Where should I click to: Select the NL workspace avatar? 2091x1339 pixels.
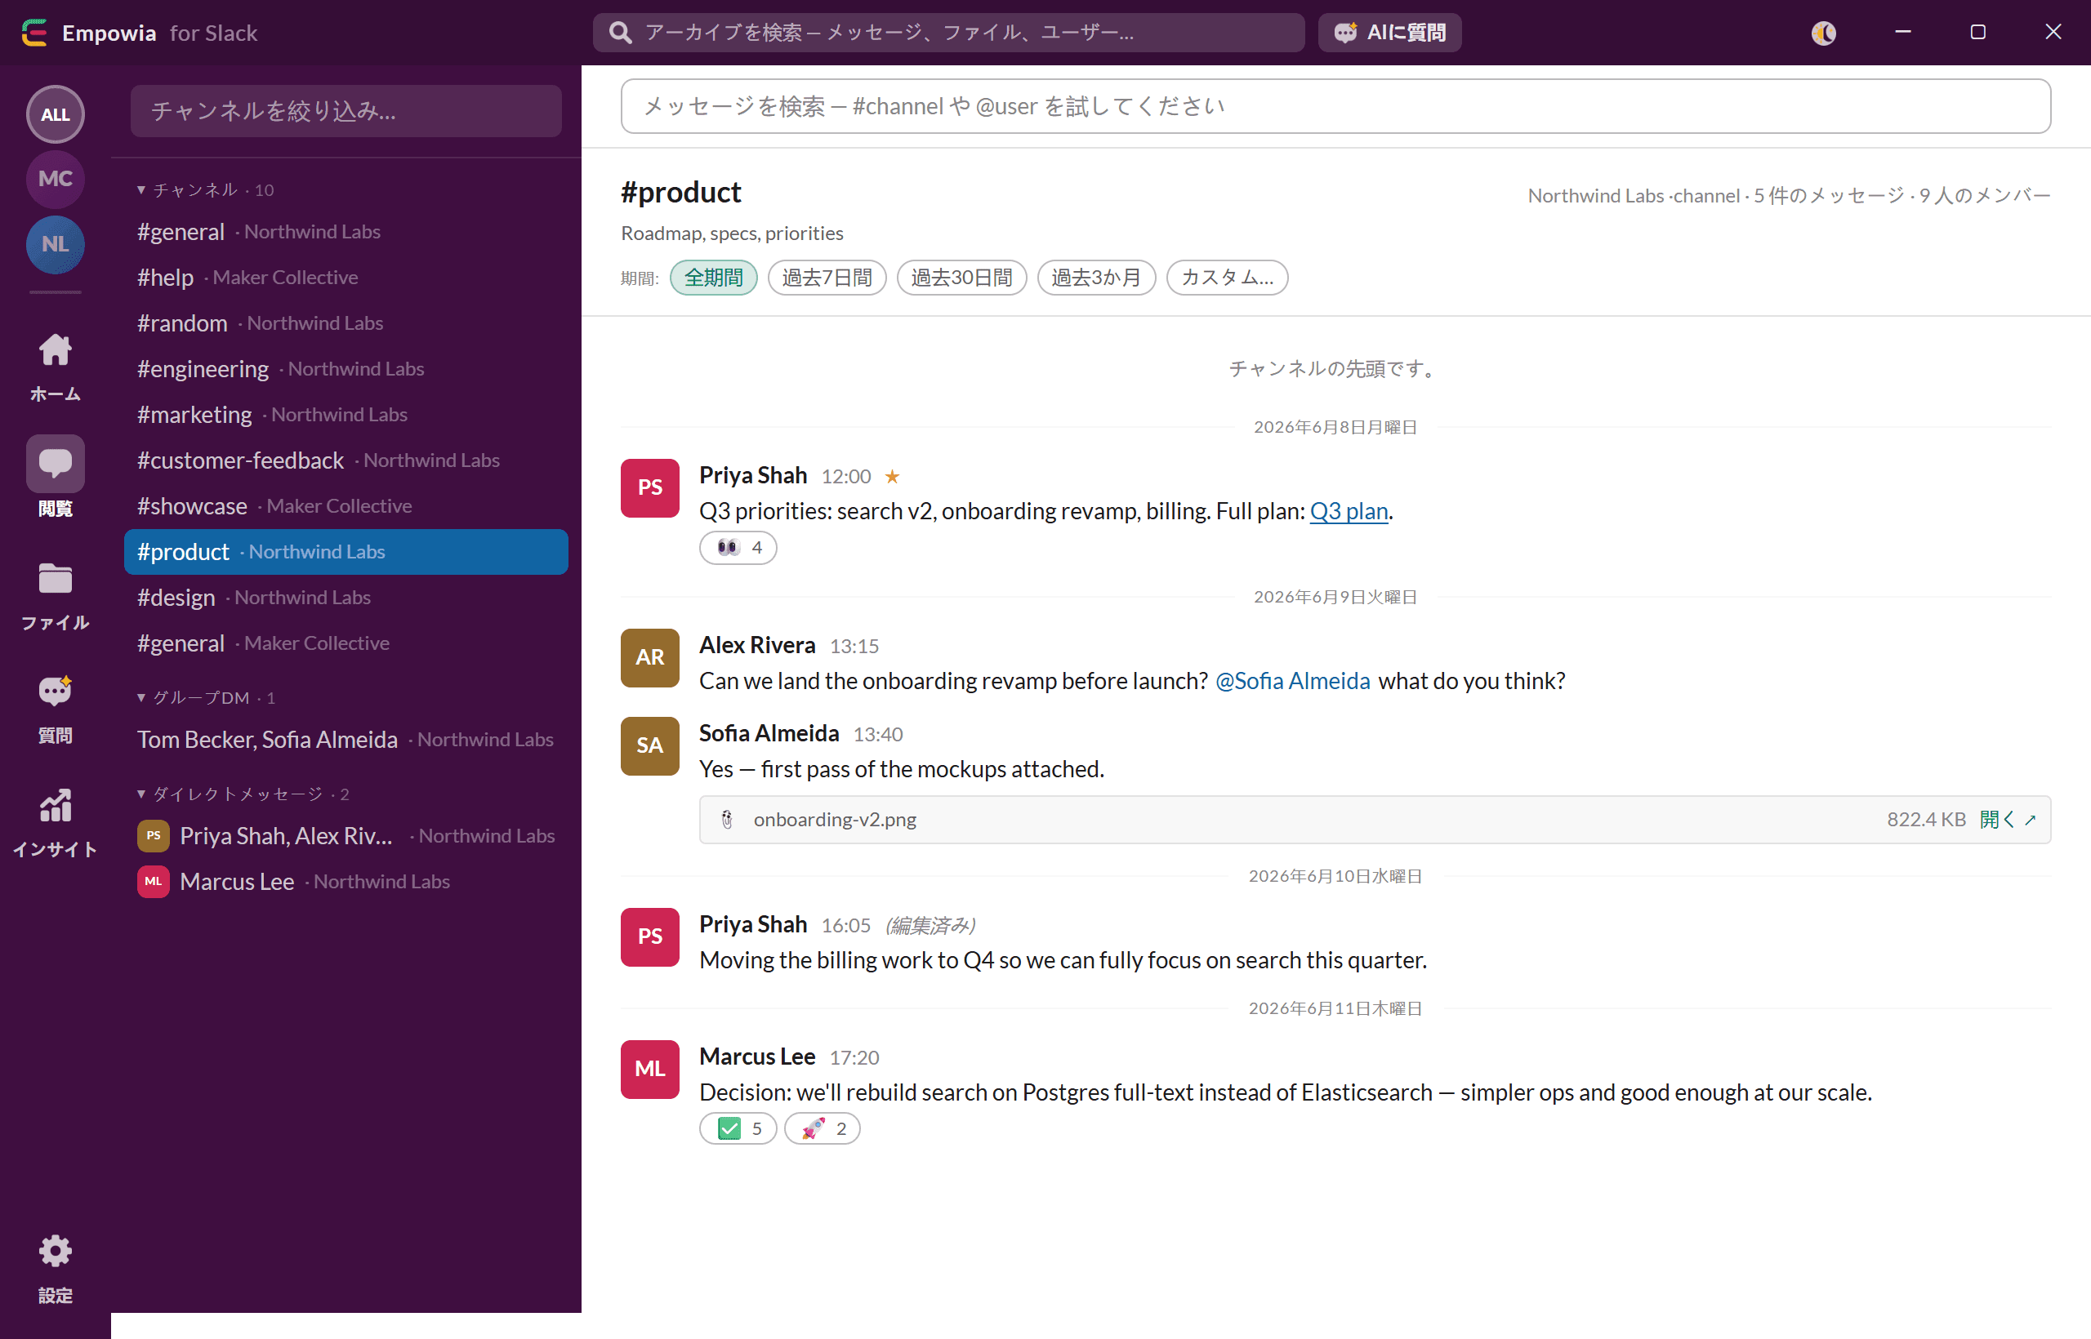(x=55, y=244)
